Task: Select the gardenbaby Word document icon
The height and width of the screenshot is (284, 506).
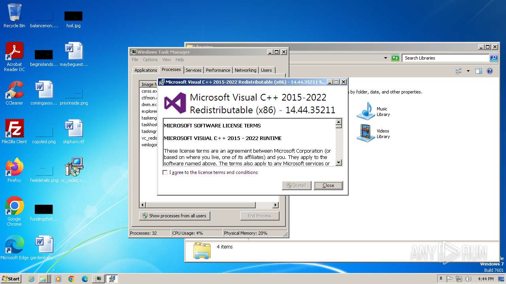Action: [x=44, y=248]
